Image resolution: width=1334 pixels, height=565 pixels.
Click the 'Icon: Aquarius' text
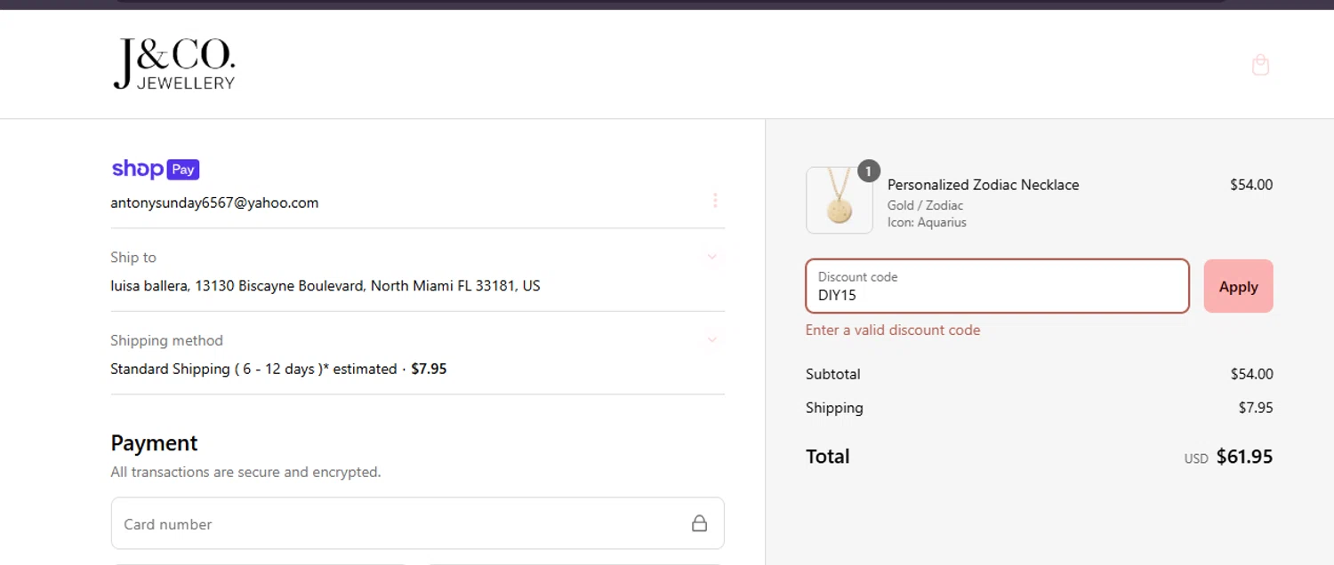927,222
